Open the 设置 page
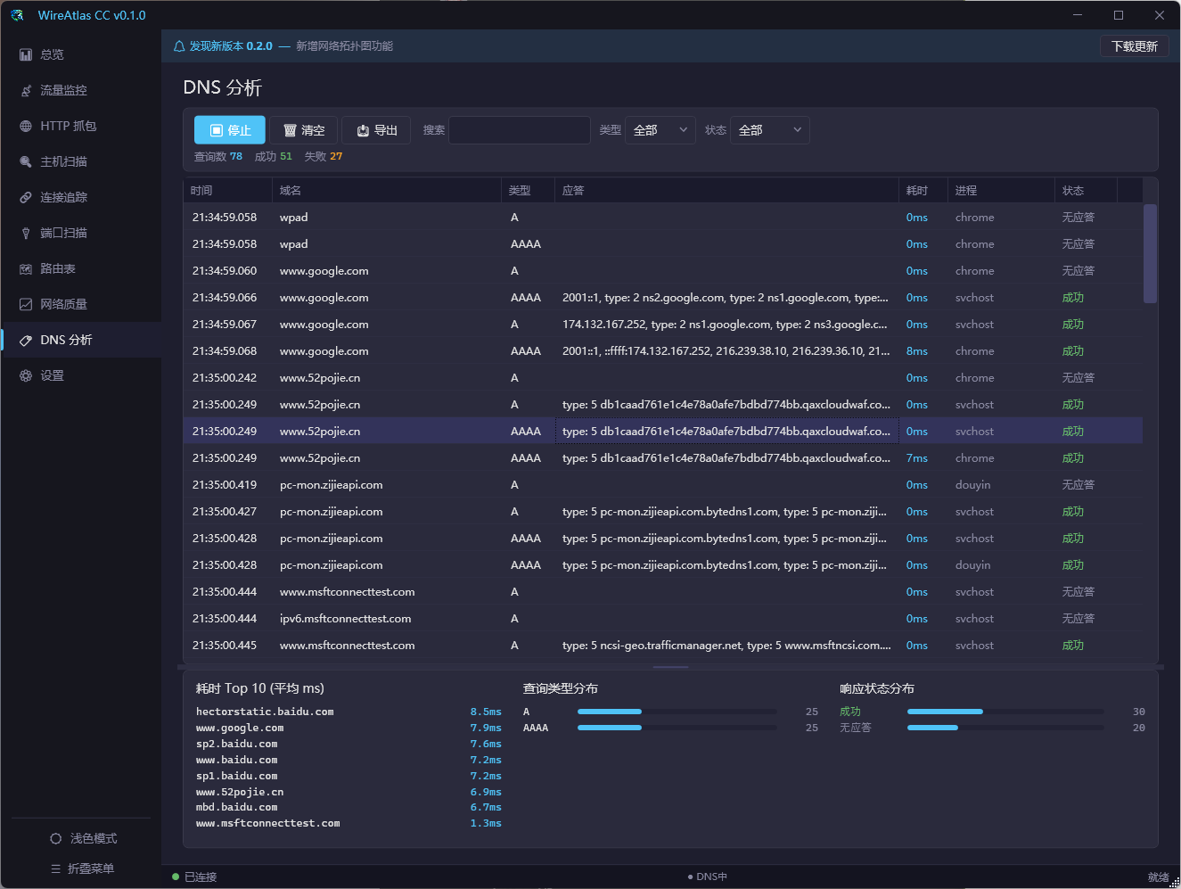The image size is (1181, 889). pyautogui.click(x=81, y=375)
